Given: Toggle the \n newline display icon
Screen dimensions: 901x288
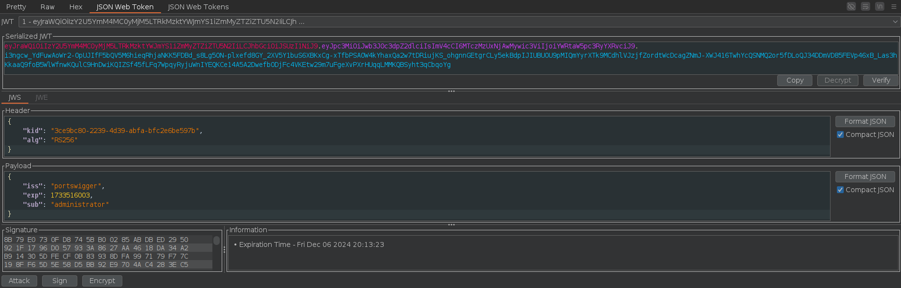Looking at the screenshot, I should point(879,6).
